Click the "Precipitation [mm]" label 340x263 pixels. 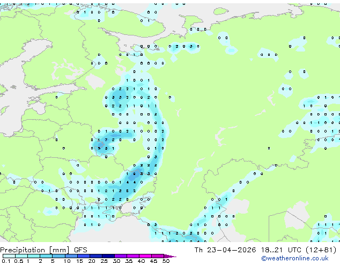pos(35,250)
